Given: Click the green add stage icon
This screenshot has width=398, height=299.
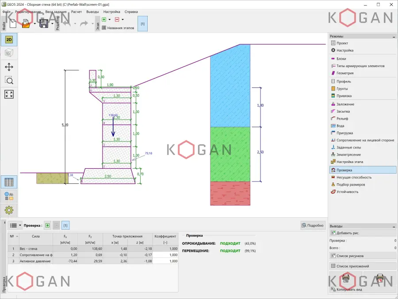Looking at the screenshot, I should click(104, 19).
